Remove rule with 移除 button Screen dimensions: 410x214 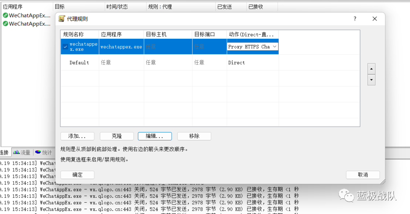[194, 136]
